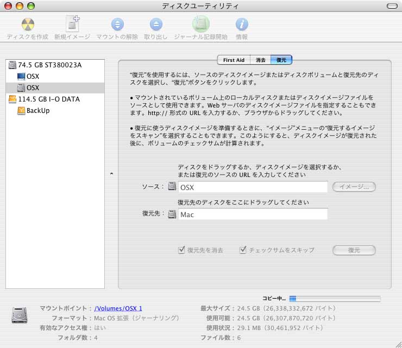Click the イメージ... button
This screenshot has width=402, height=348.
(x=354, y=187)
